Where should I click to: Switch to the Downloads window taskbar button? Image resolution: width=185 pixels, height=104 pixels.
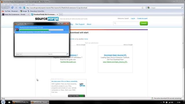(40, 102)
